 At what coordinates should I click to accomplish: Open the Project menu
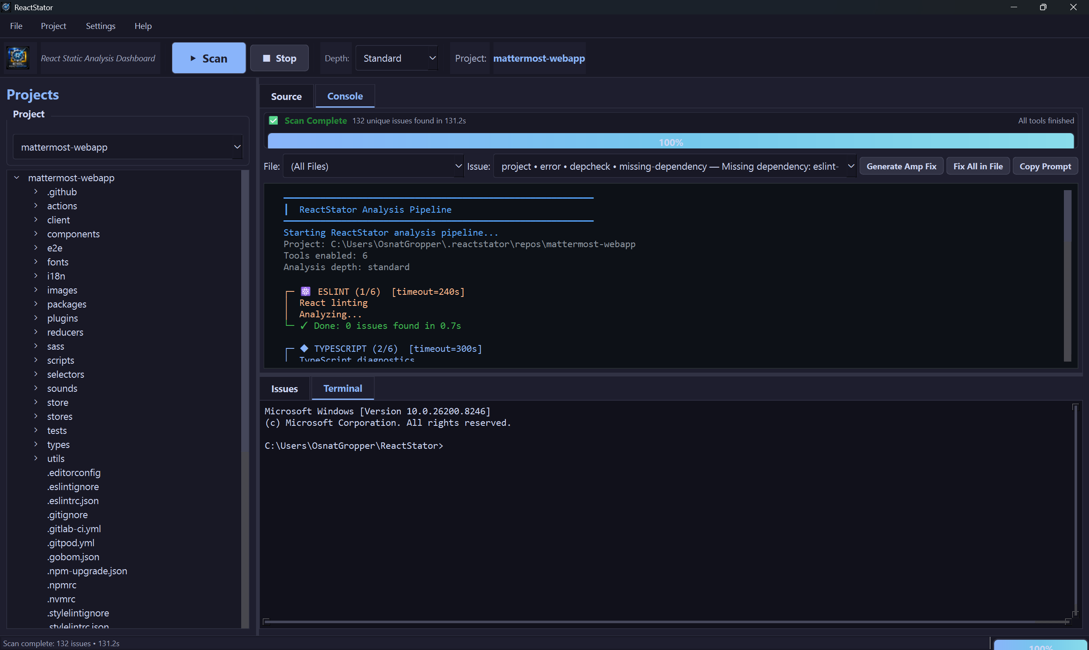pyautogui.click(x=54, y=26)
